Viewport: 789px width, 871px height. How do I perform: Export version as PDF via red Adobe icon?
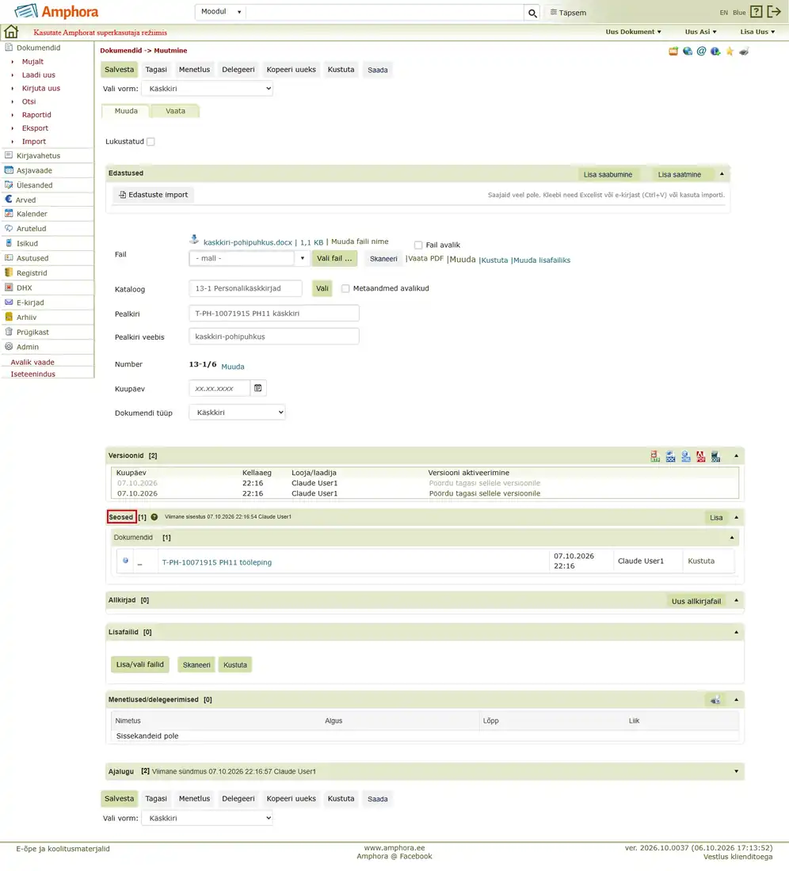tap(700, 456)
